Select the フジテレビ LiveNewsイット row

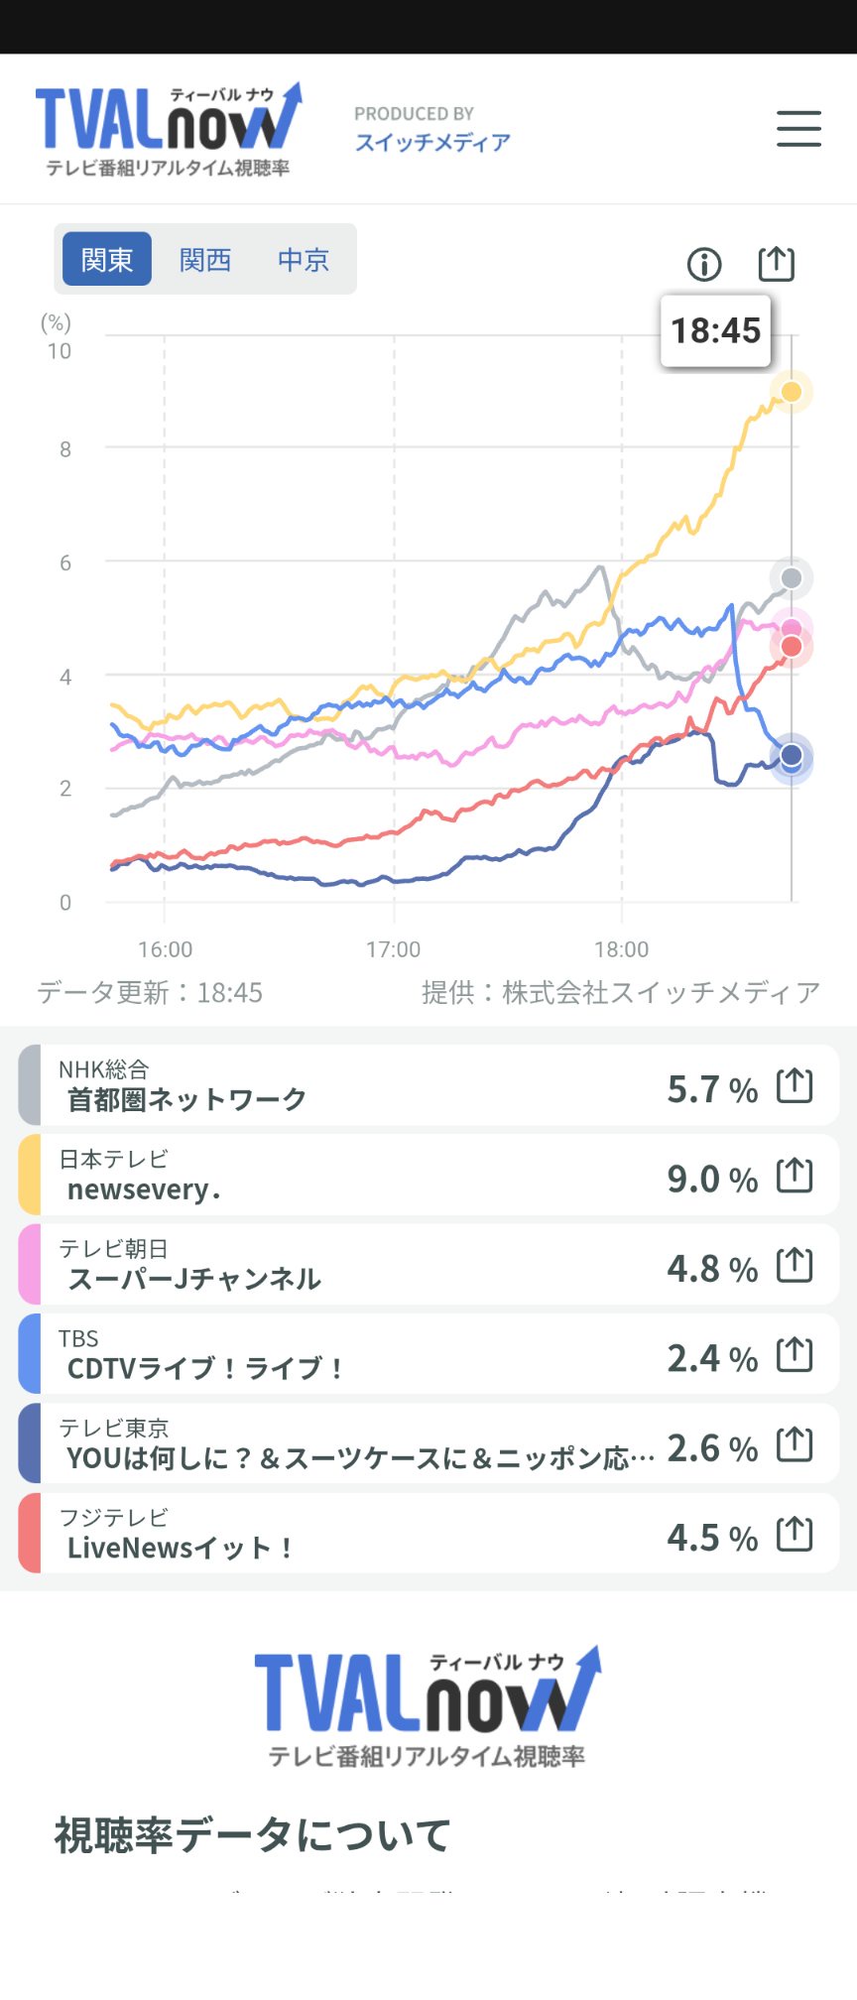tap(428, 1534)
